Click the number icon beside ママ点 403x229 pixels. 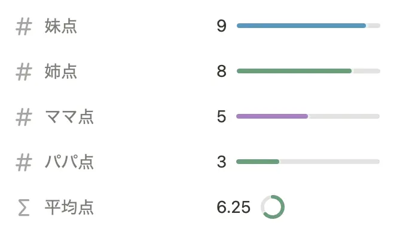click(x=24, y=117)
